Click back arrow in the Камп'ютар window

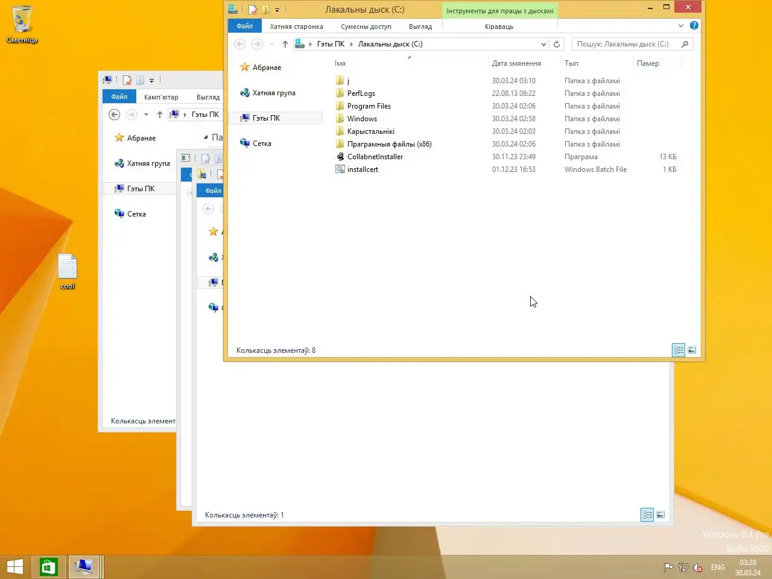(114, 115)
